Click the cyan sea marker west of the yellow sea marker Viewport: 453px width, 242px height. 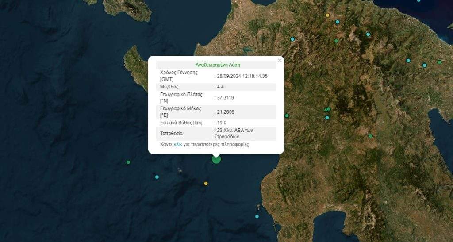157,177
